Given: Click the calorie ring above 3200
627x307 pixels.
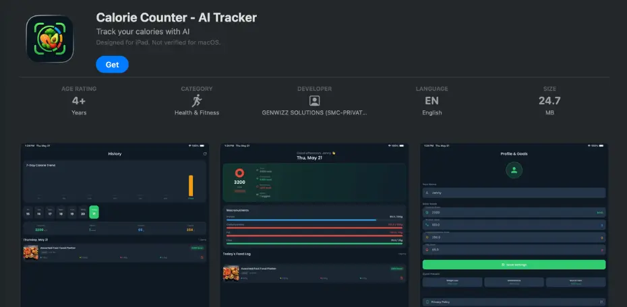Looking at the screenshot, I should coord(239,173).
